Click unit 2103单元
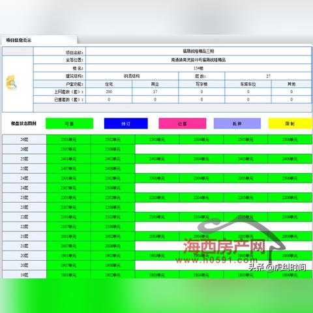This screenshot has height=313, width=313. (157, 217)
